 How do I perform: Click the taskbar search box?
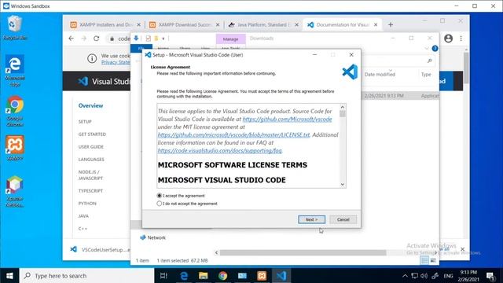tap(86, 276)
